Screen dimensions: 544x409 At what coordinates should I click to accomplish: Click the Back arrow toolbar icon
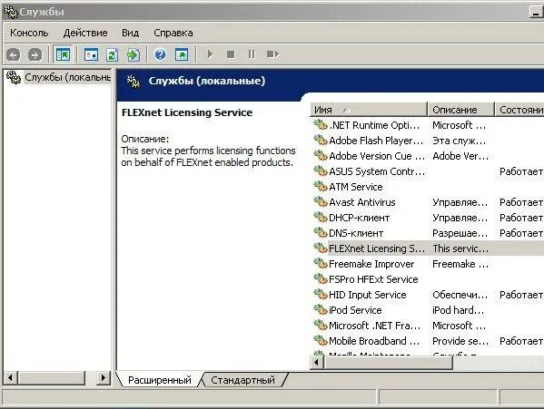click(14, 54)
